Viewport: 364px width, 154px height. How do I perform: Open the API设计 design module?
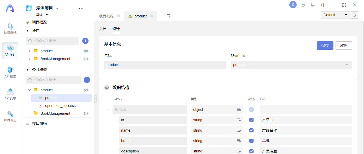pyautogui.click(x=10, y=50)
